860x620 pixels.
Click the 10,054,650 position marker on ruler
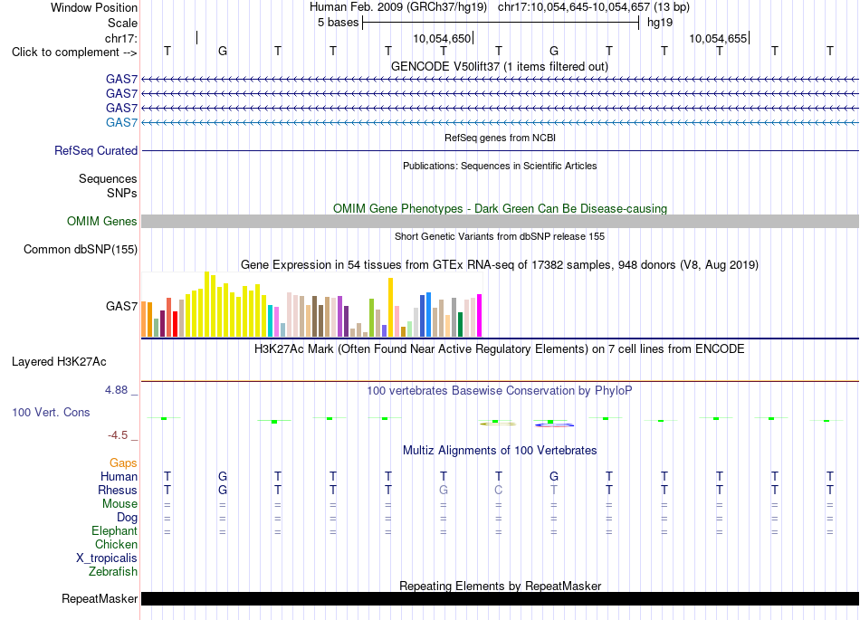click(x=443, y=39)
